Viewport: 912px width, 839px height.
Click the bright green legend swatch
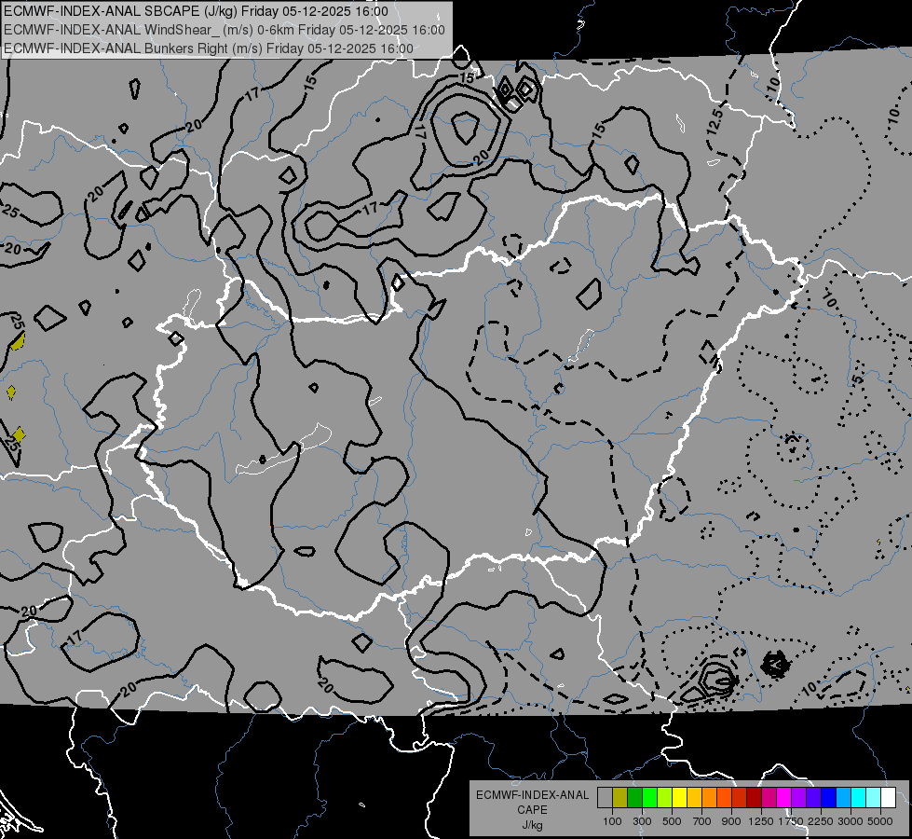(x=649, y=798)
